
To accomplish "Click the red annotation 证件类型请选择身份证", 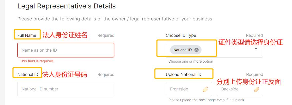I will pyautogui.click(x=251, y=42).
